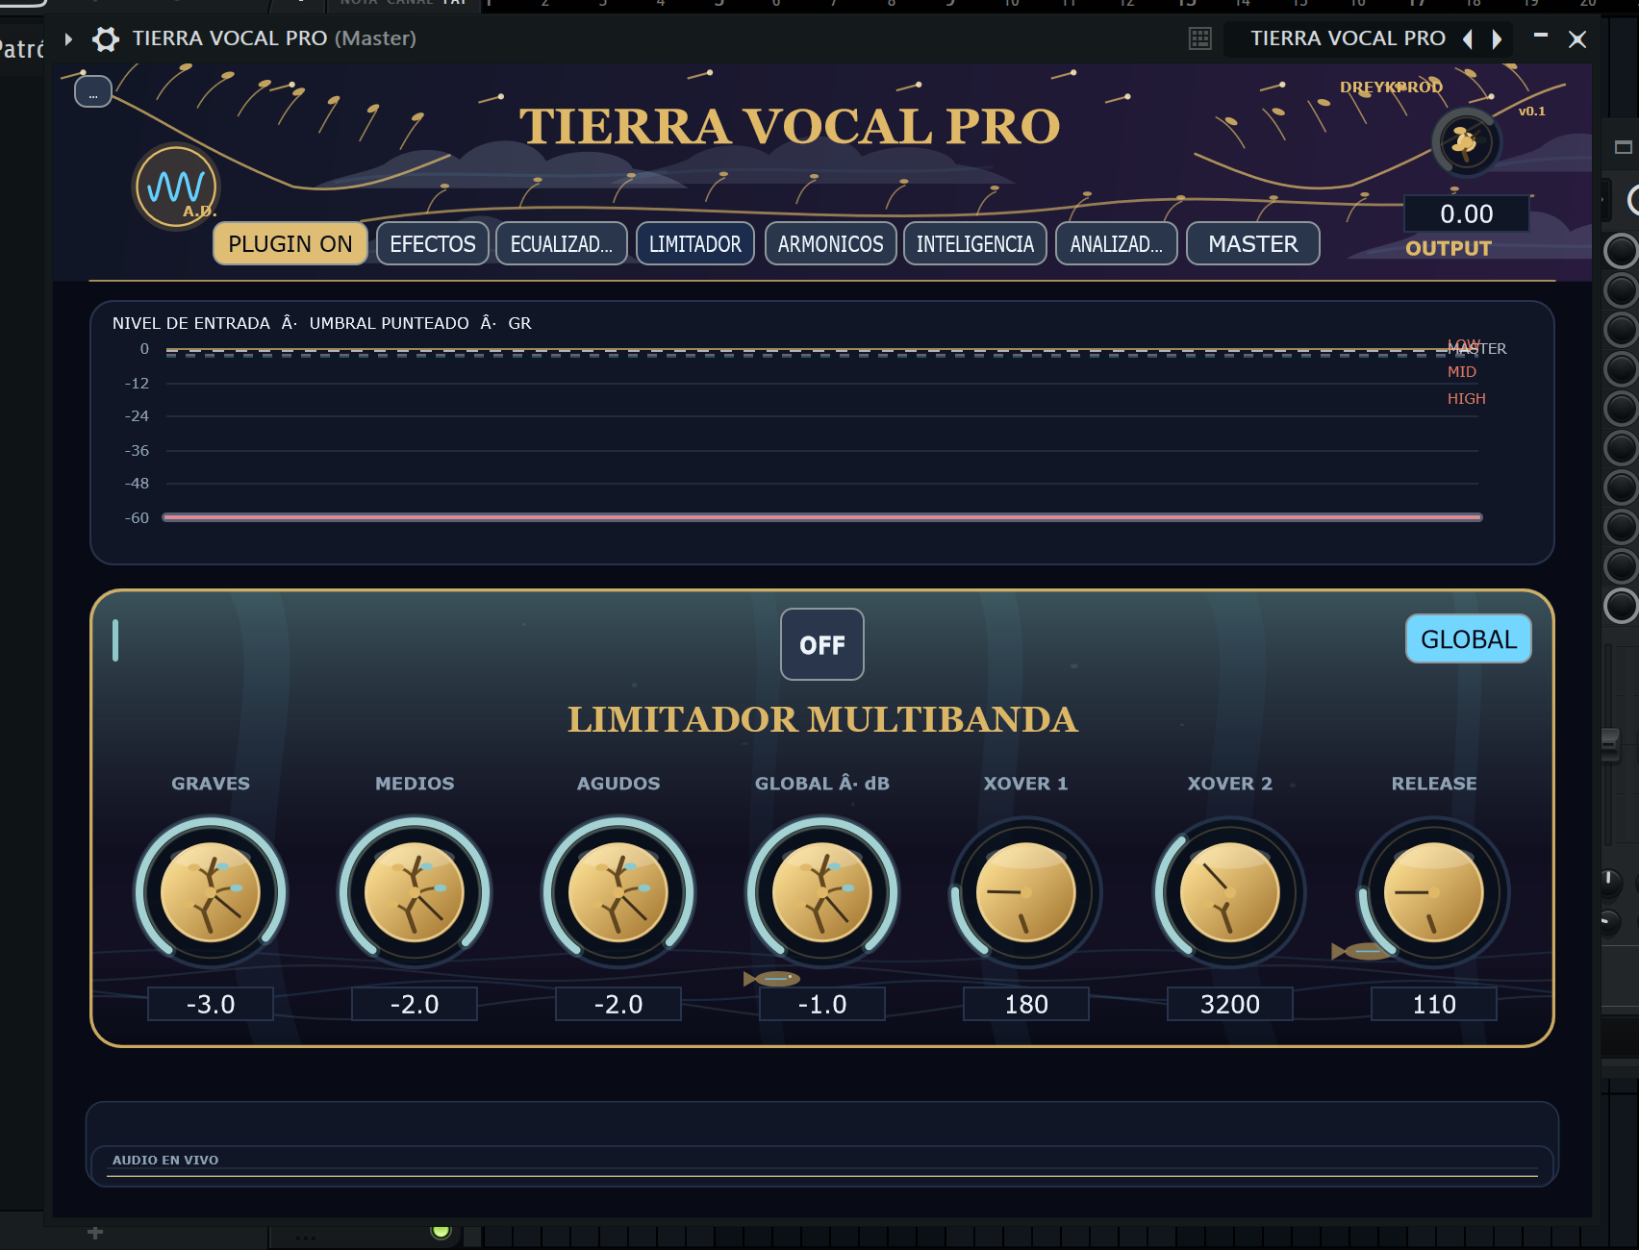Screen dimensions: 1639x1250
Task: Click the NIVEL DE ENTRADA legend text
Action: [191, 323]
